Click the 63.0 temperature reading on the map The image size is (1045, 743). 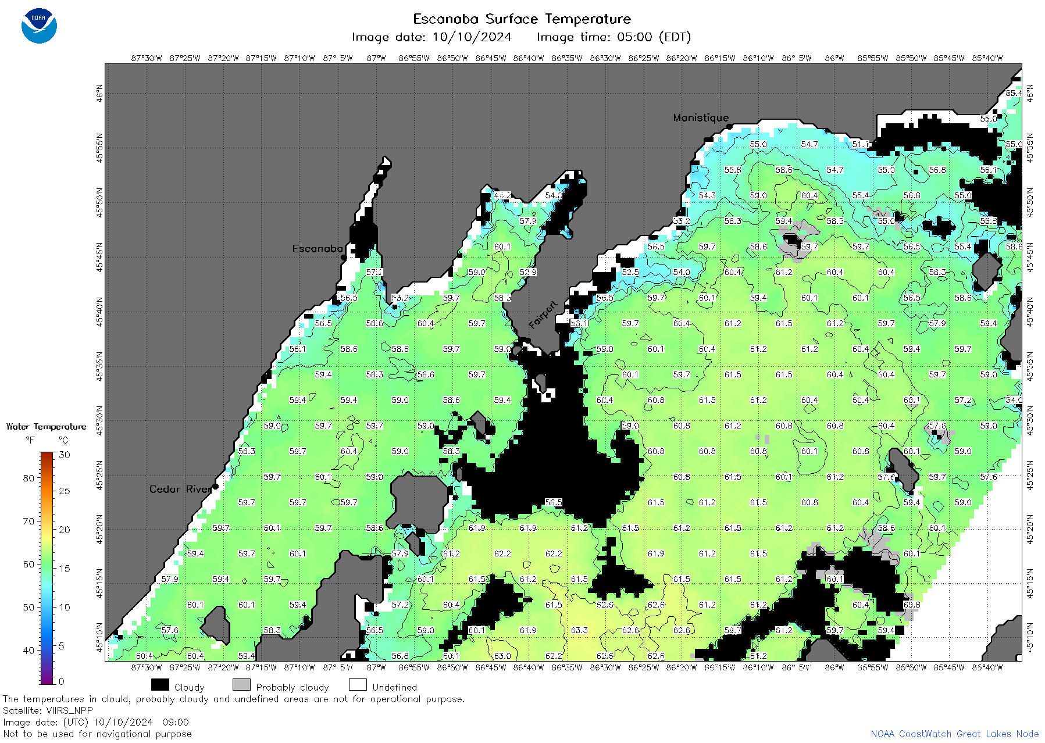(x=502, y=656)
